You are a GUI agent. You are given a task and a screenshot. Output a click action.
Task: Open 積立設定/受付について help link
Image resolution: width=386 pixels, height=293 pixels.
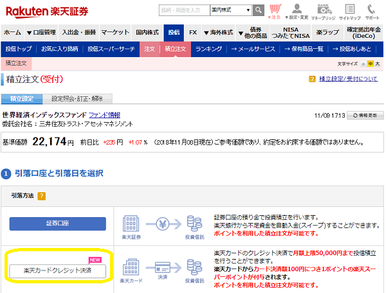click(348, 79)
